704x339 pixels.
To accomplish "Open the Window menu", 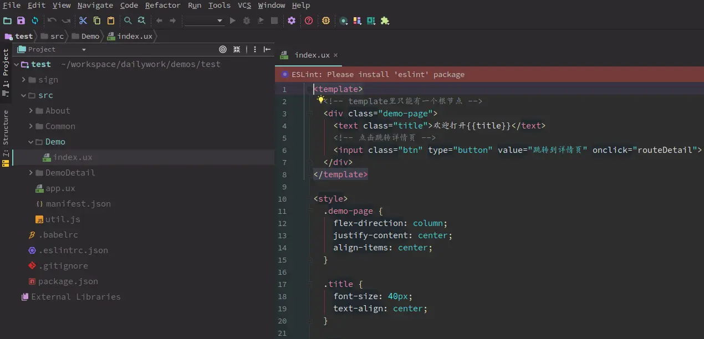I will pos(272,5).
